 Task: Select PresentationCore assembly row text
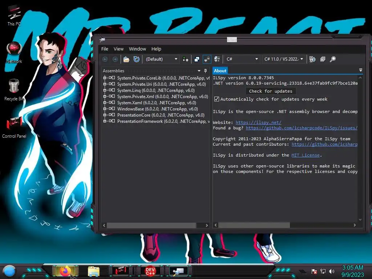(161, 115)
